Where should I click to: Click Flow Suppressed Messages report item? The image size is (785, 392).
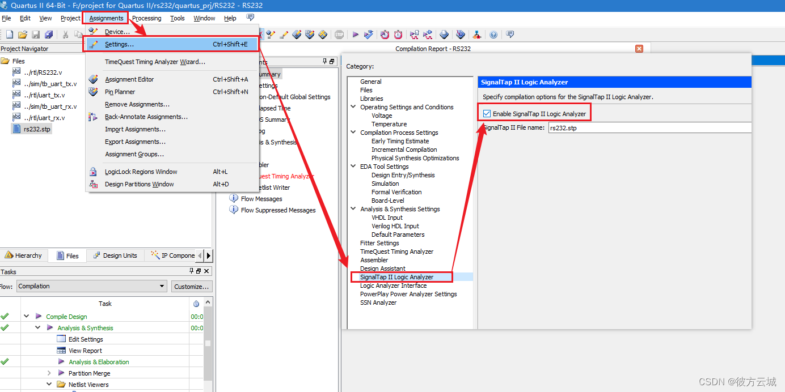(278, 210)
